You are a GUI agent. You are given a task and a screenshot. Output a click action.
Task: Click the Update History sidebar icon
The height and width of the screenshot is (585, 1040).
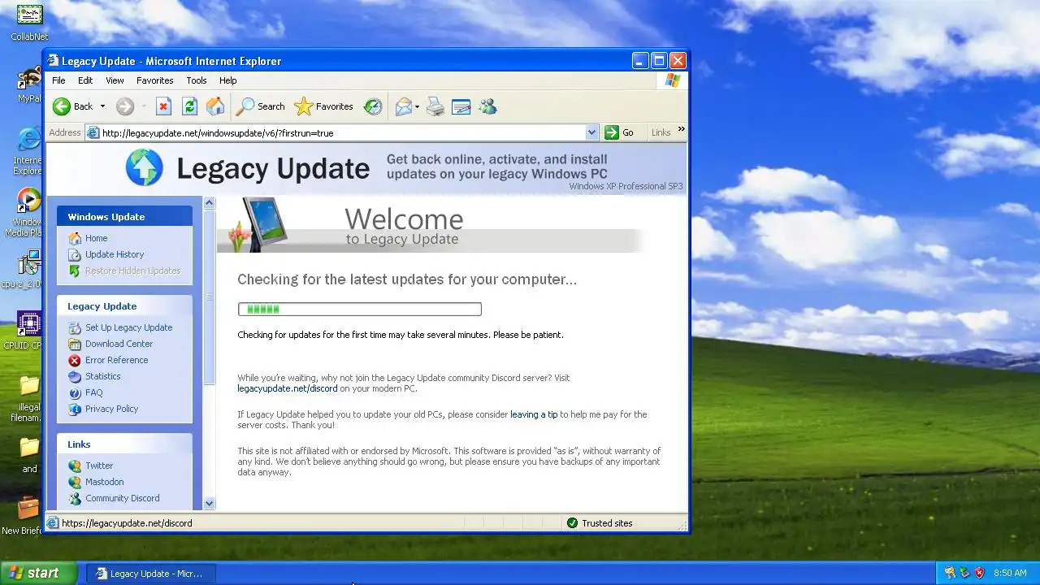click(75, 254)
